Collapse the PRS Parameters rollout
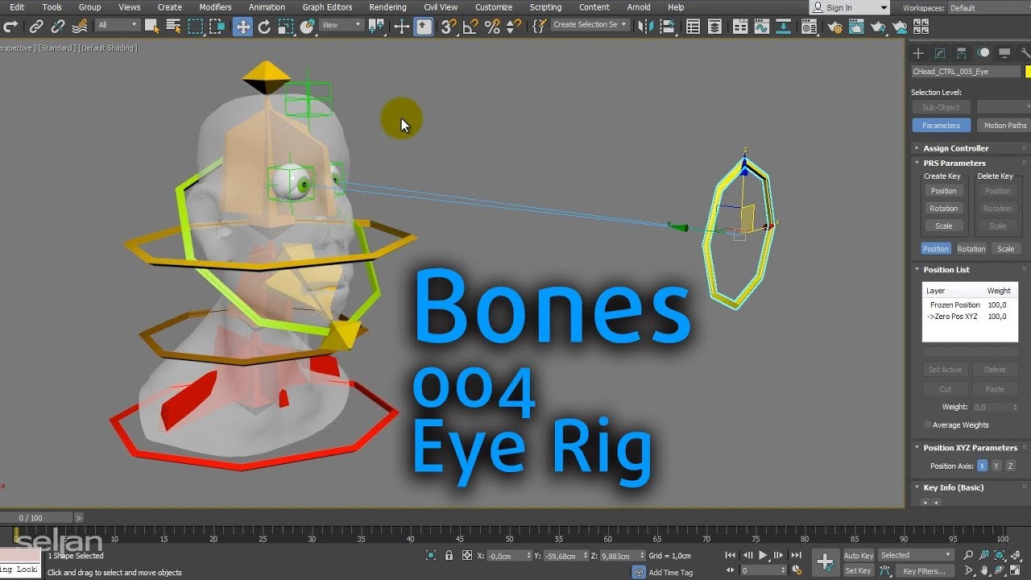The image size is (1031, 580). pos(954,163)
